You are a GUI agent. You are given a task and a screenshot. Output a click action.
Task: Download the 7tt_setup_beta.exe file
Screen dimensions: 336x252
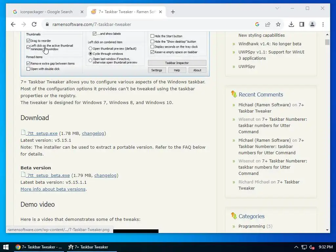coord(49,175)
